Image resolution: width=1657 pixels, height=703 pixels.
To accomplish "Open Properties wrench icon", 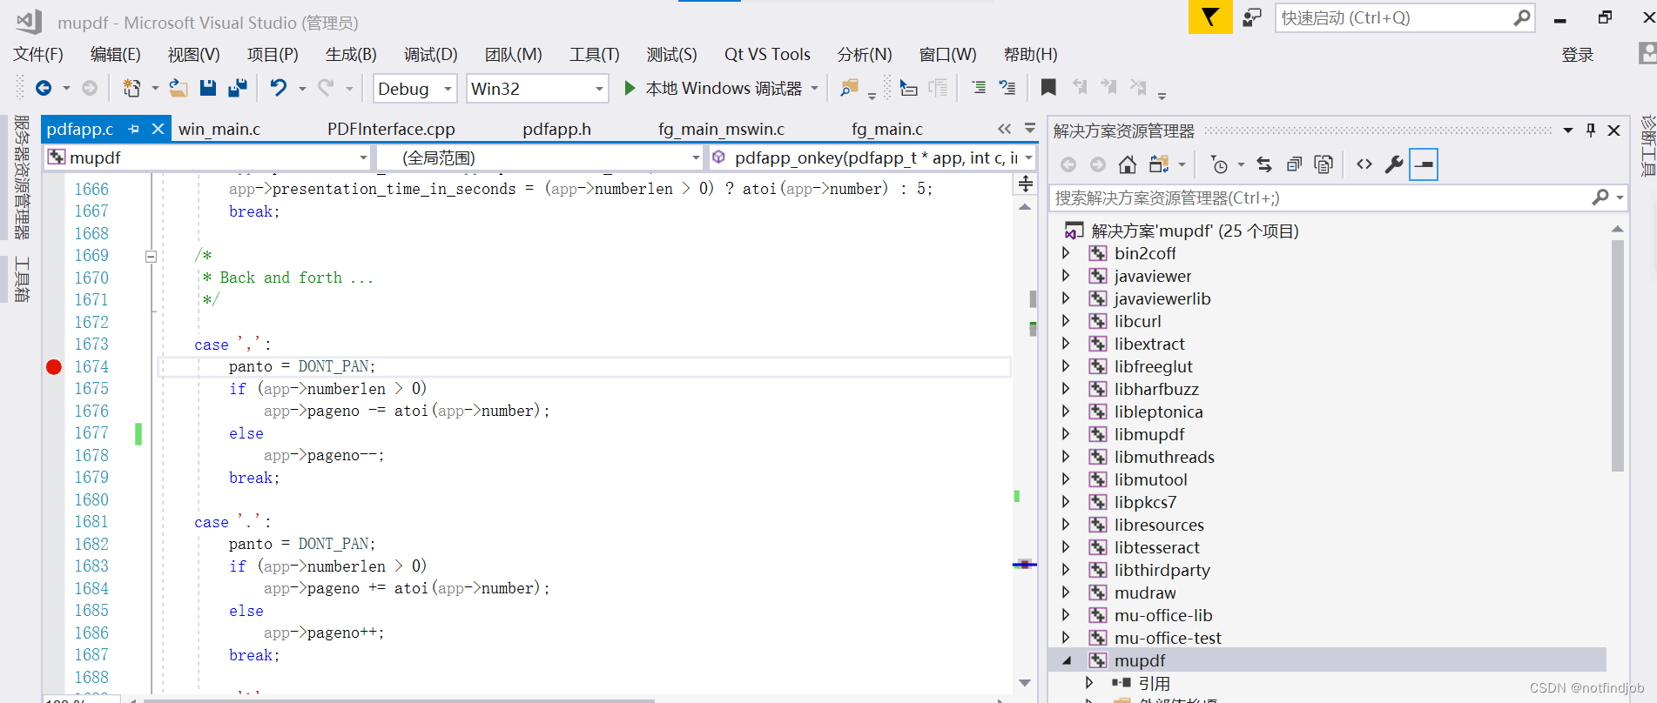I will click(1394, 164).
